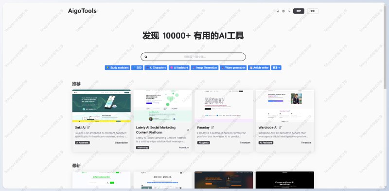The width and height of the screenshot is (389, 191).
Task: Select AI Agents badge on Faraday card
Action: click(204, 143)
